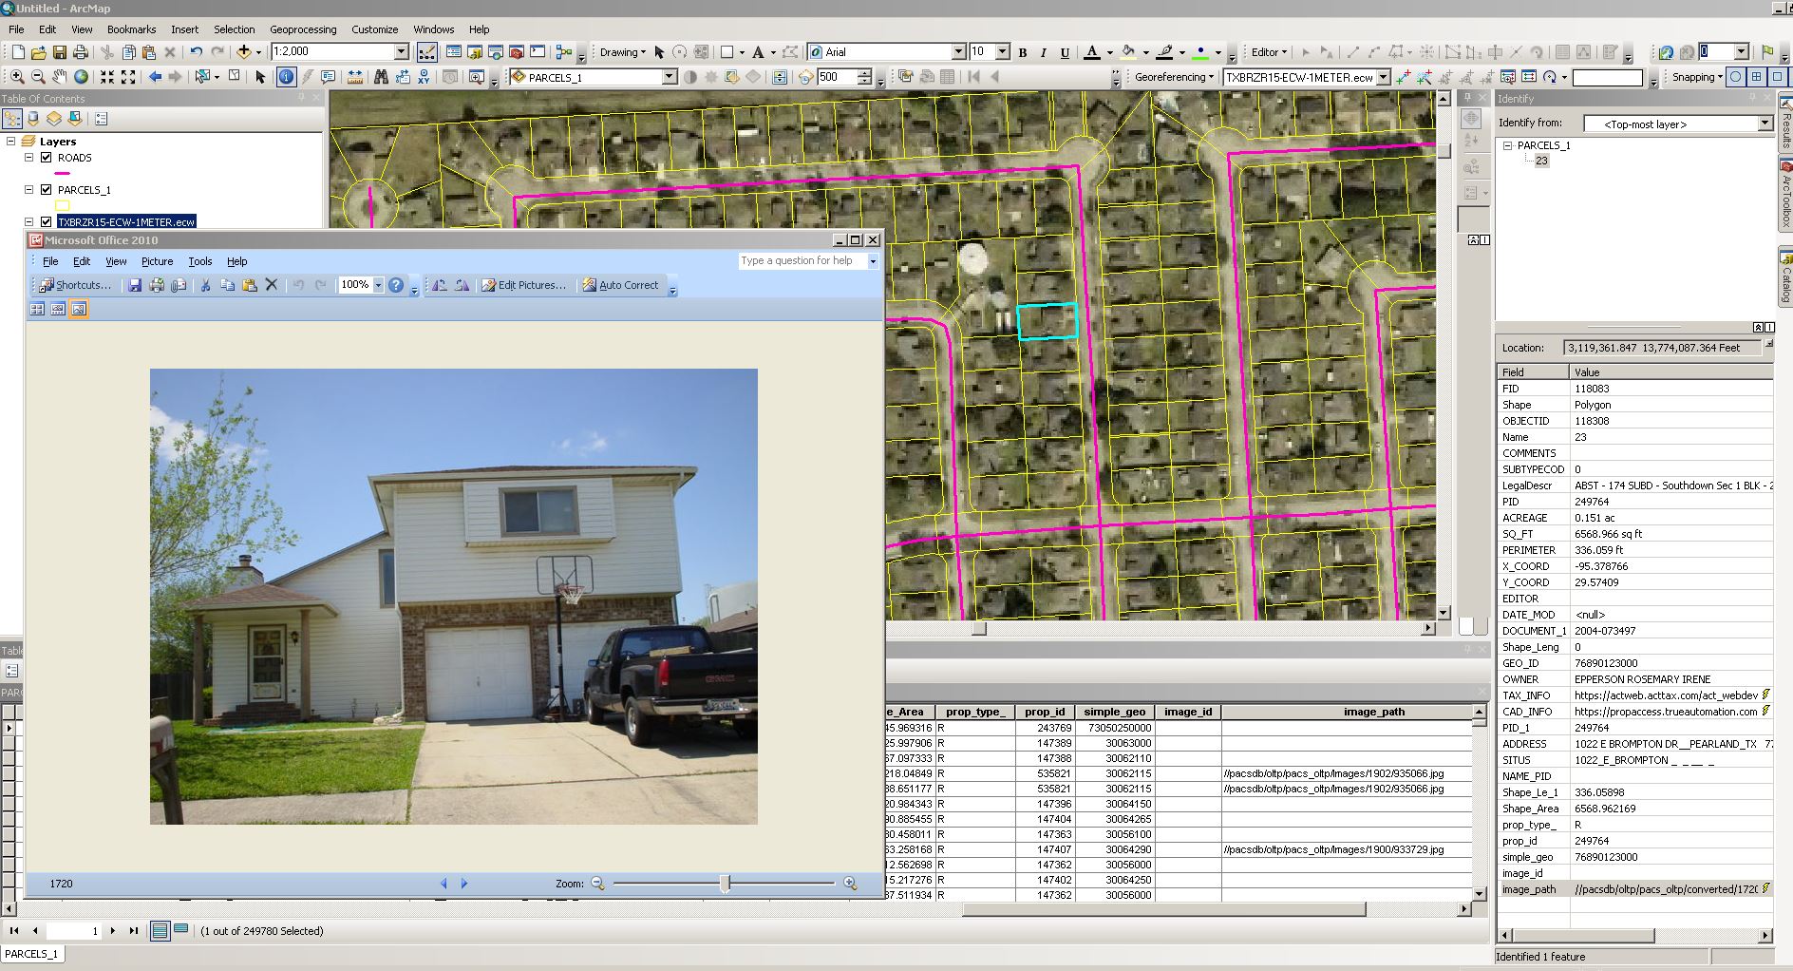1793x971 pixels.
Task: Open the Arial font dropdown
Action: 958,51
